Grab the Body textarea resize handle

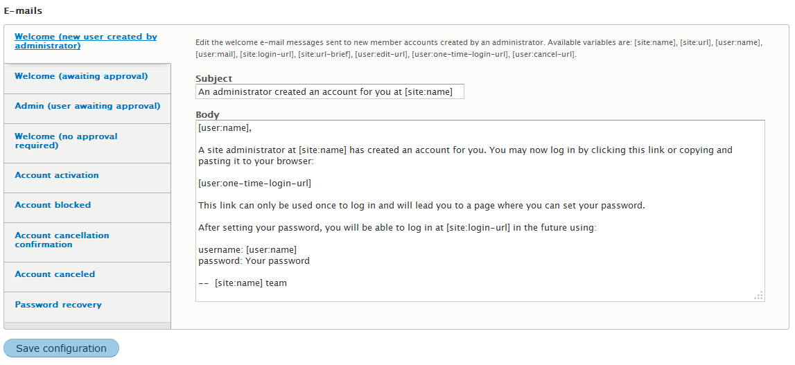[759, 296]
